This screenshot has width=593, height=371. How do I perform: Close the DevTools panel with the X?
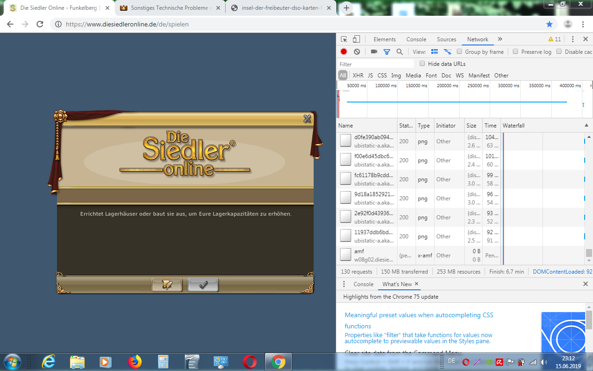(x=586, y=39)
